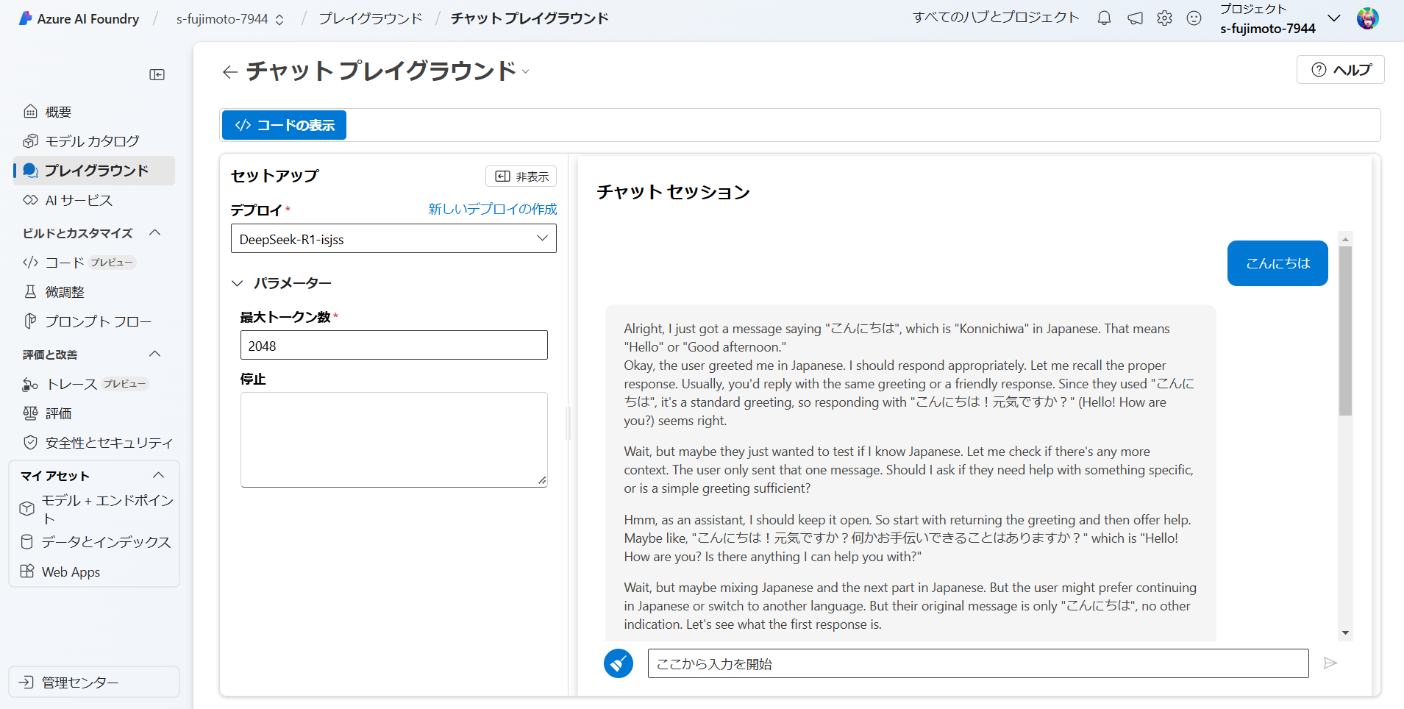Open Web Apps in the sidebar
This screenshot has width=1404, height=709.
click(94, 571)
